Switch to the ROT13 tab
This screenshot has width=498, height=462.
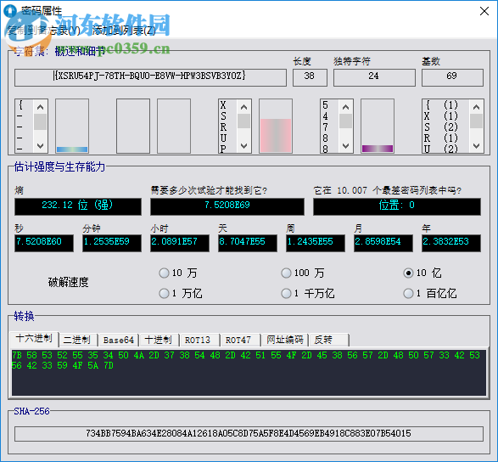(x=199, y=340)
